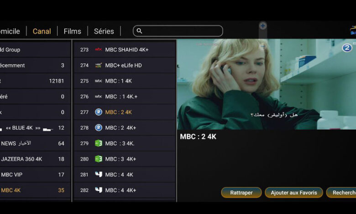Click green MBC 3 logo on channel 279
Image resolution: width=356 pixels, height=214 pixels.
[x=99, y=143]
